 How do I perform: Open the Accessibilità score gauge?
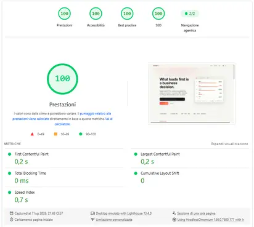coord(96,14)
